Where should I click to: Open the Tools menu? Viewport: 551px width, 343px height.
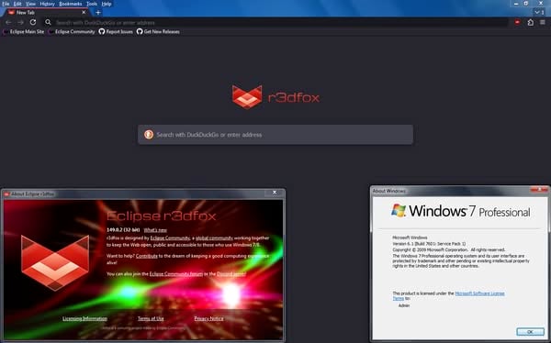point(92,4)
